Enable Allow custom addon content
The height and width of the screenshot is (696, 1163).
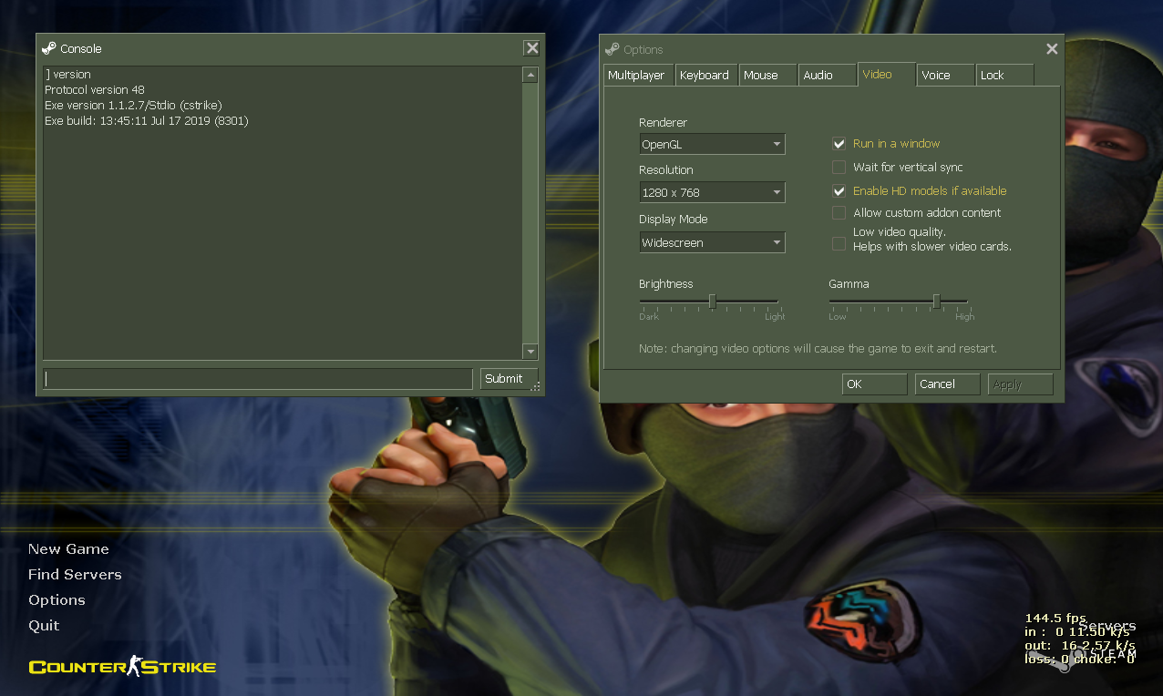[x=839, y=212]
